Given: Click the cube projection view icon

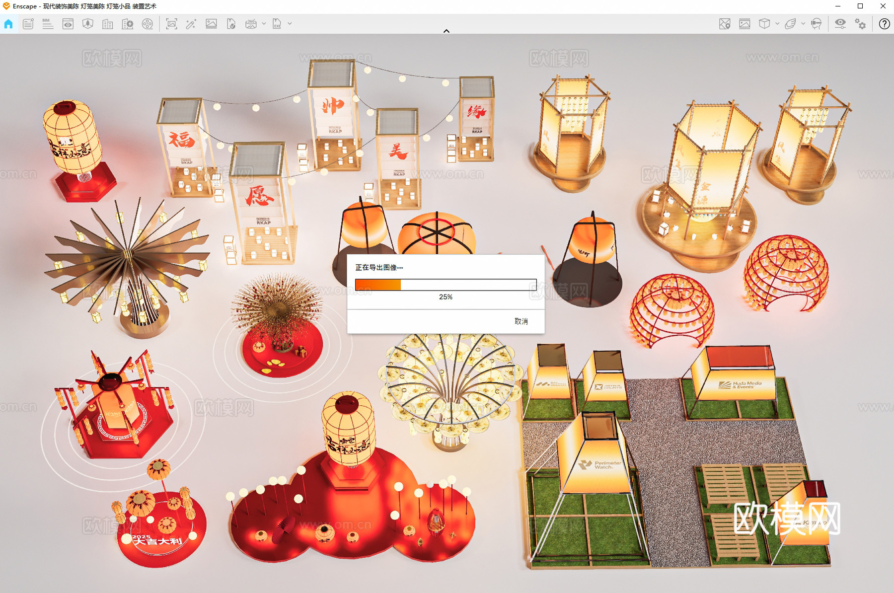Looking at the screenshot, I should tap(764, 24).
